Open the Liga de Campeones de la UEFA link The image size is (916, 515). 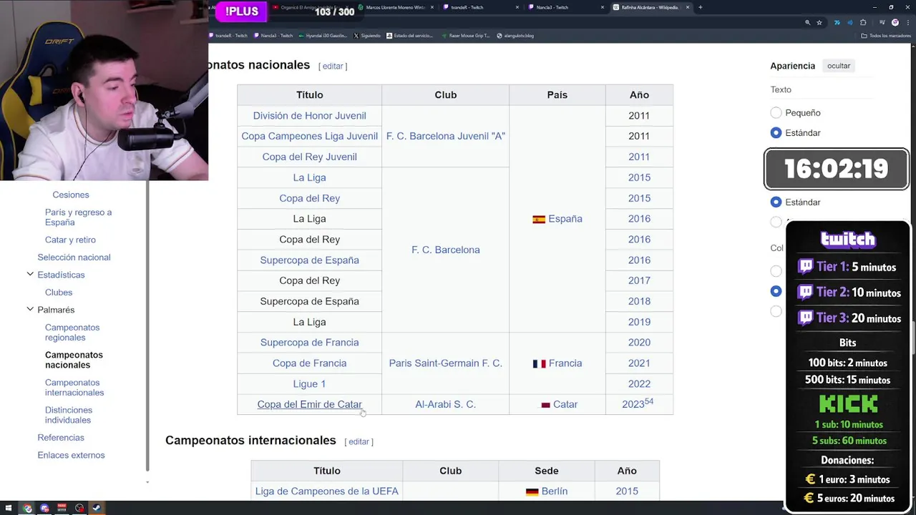pos(326,491)
